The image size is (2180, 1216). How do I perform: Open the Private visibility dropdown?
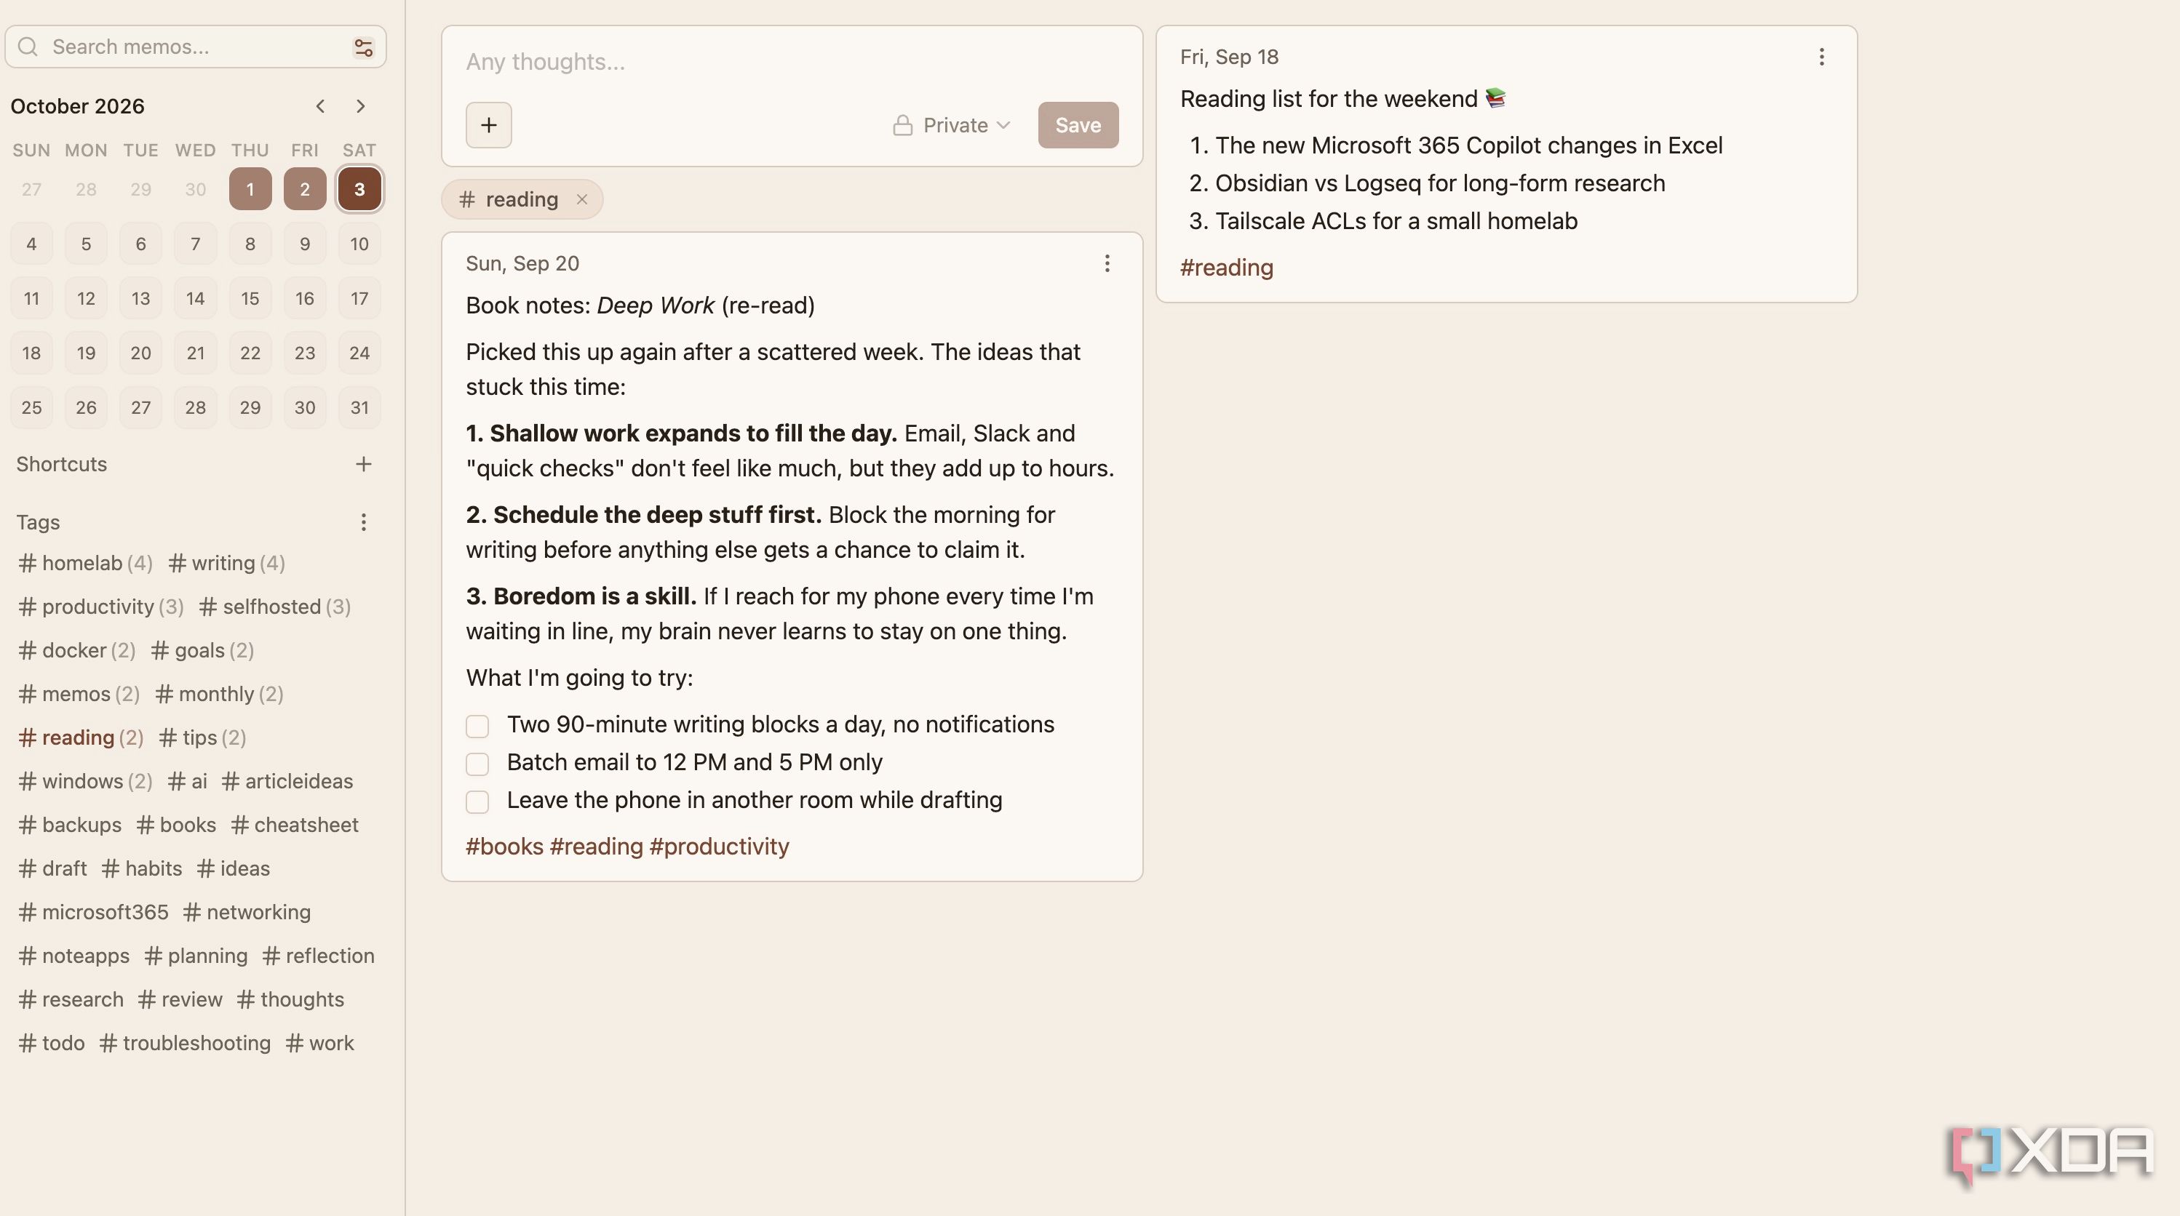[952, 125]
